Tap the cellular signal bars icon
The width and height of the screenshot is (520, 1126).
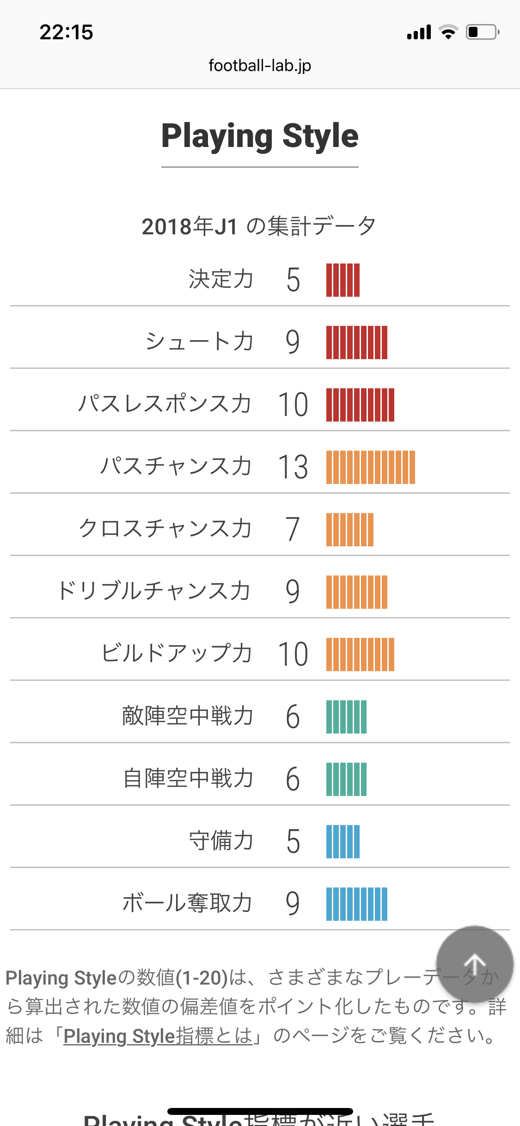[419, 32]
